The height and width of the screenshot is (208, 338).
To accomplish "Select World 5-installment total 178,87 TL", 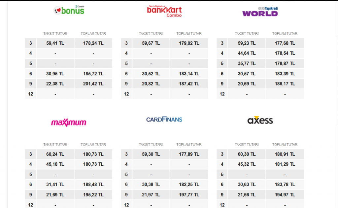I will pyautogui.click(x=285, y=63).
